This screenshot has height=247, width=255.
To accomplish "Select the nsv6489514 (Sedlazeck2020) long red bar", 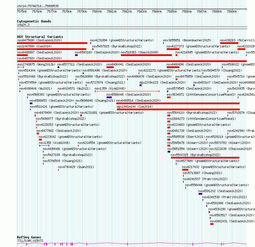I will 178,103.
